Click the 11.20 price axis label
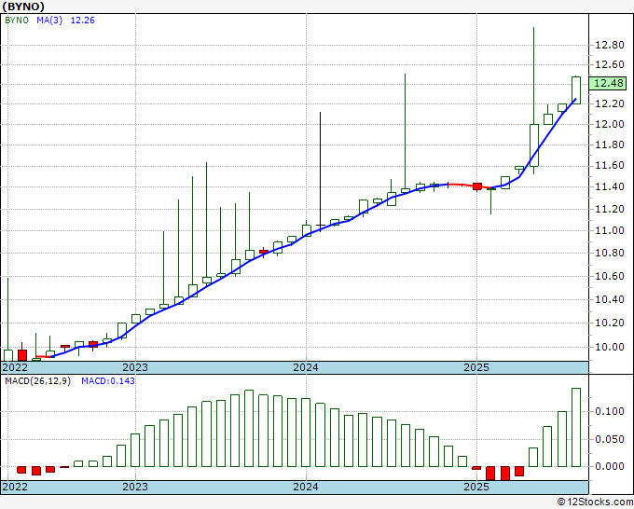This screenshot has height=509, width=634. pyautogui.click(x=610, y=209)
